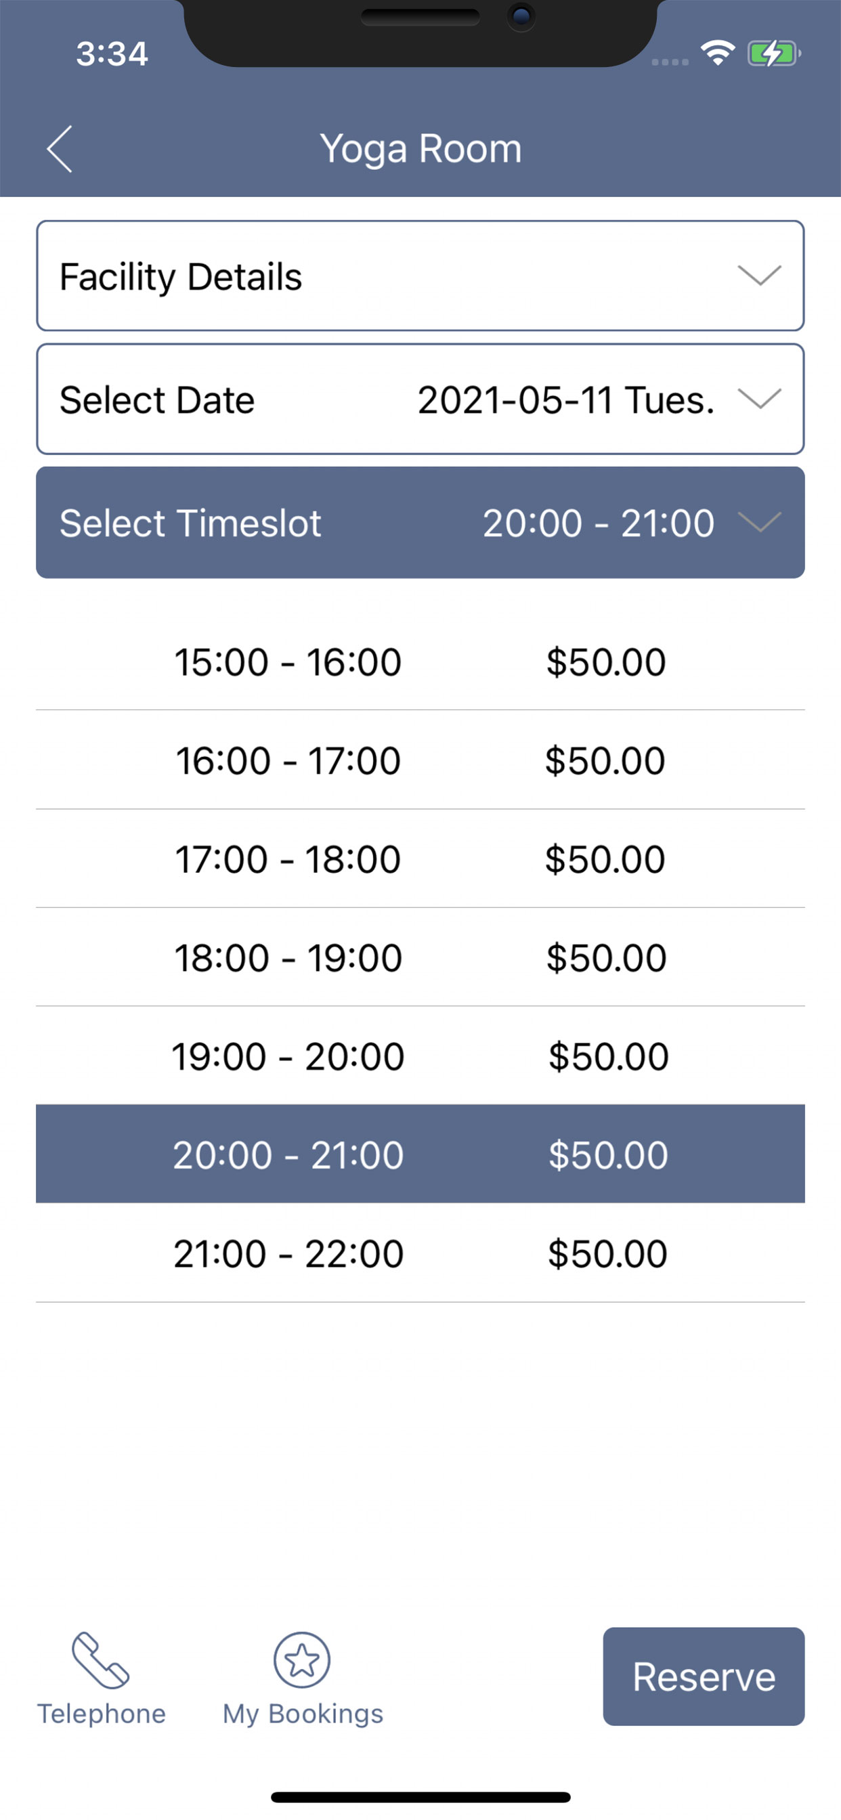Tap the highlighted 20:00 - 21:00 row

click(x=420, y=1154)
